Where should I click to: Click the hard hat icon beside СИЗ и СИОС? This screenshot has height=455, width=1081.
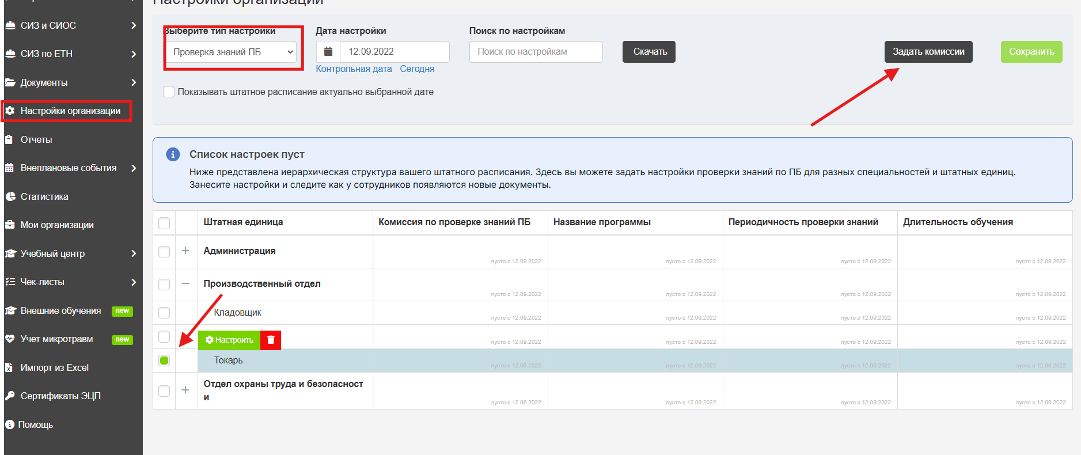tap(10, 25)
